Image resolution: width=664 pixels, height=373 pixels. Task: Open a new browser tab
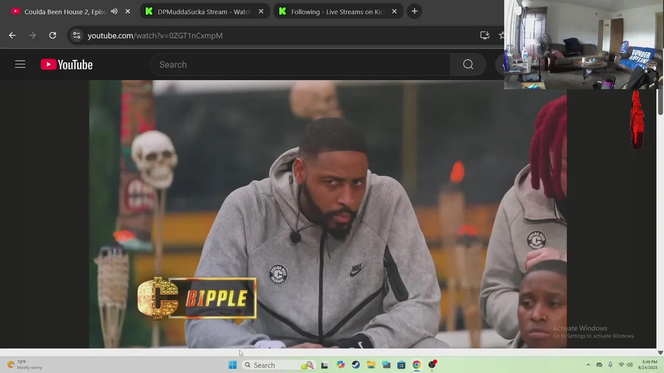(x=414, y=11)
